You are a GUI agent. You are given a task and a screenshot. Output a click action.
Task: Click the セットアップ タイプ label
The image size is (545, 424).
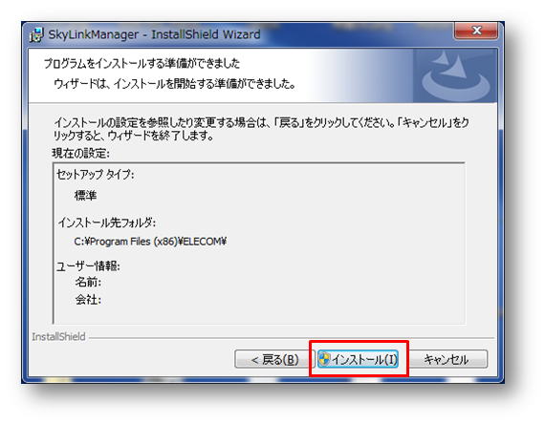click(95, 175)
